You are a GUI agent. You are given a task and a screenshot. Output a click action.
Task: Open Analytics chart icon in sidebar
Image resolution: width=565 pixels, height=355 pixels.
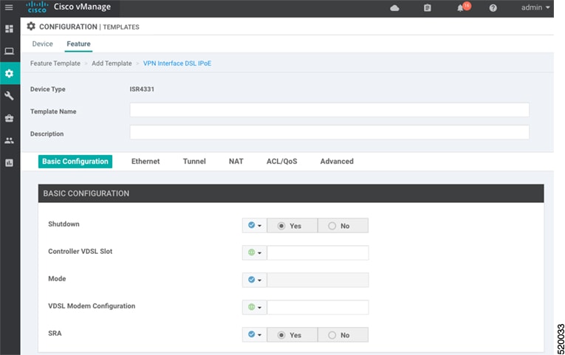pos(10,162)
